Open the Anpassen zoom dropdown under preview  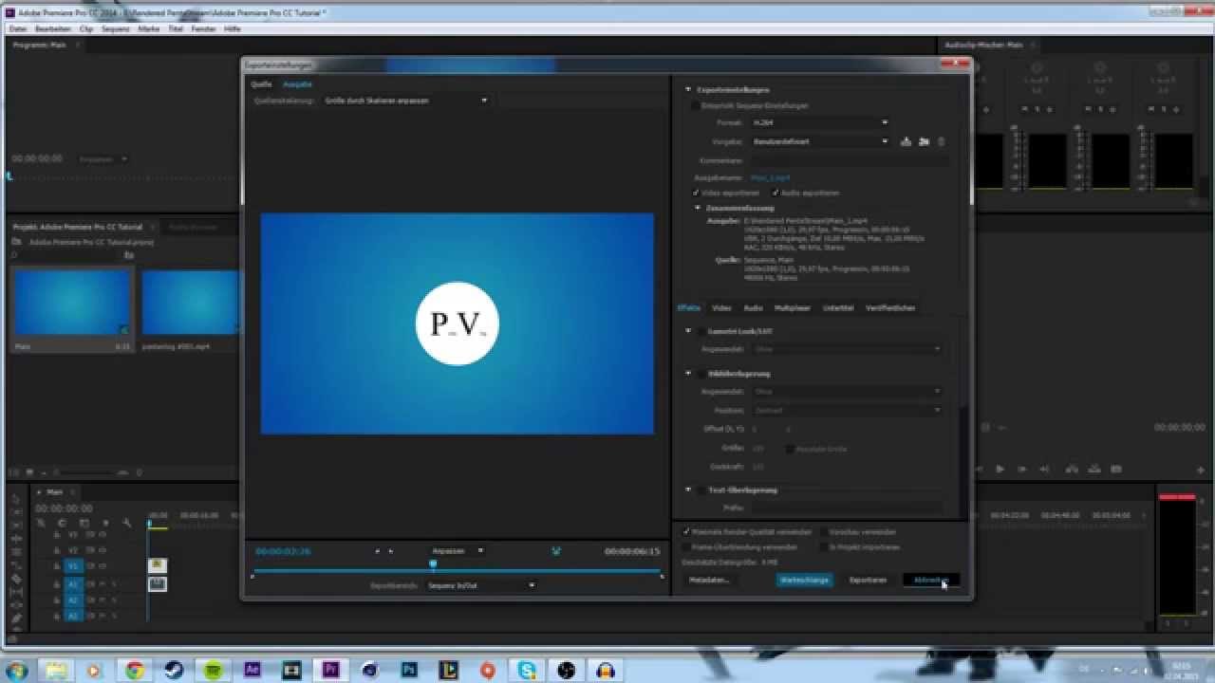click(x=458, y=551)
